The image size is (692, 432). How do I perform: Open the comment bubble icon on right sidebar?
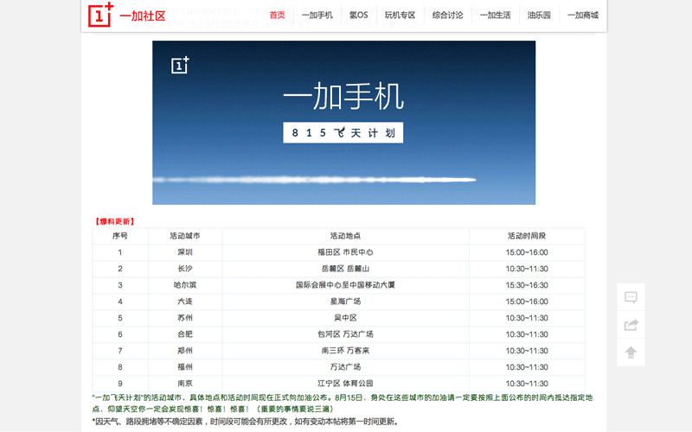631,297
